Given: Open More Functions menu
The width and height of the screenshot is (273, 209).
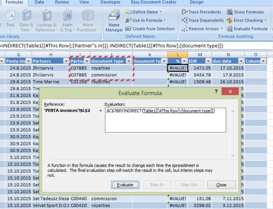Looking at the screenshot, I should click(x=88, y=21).
